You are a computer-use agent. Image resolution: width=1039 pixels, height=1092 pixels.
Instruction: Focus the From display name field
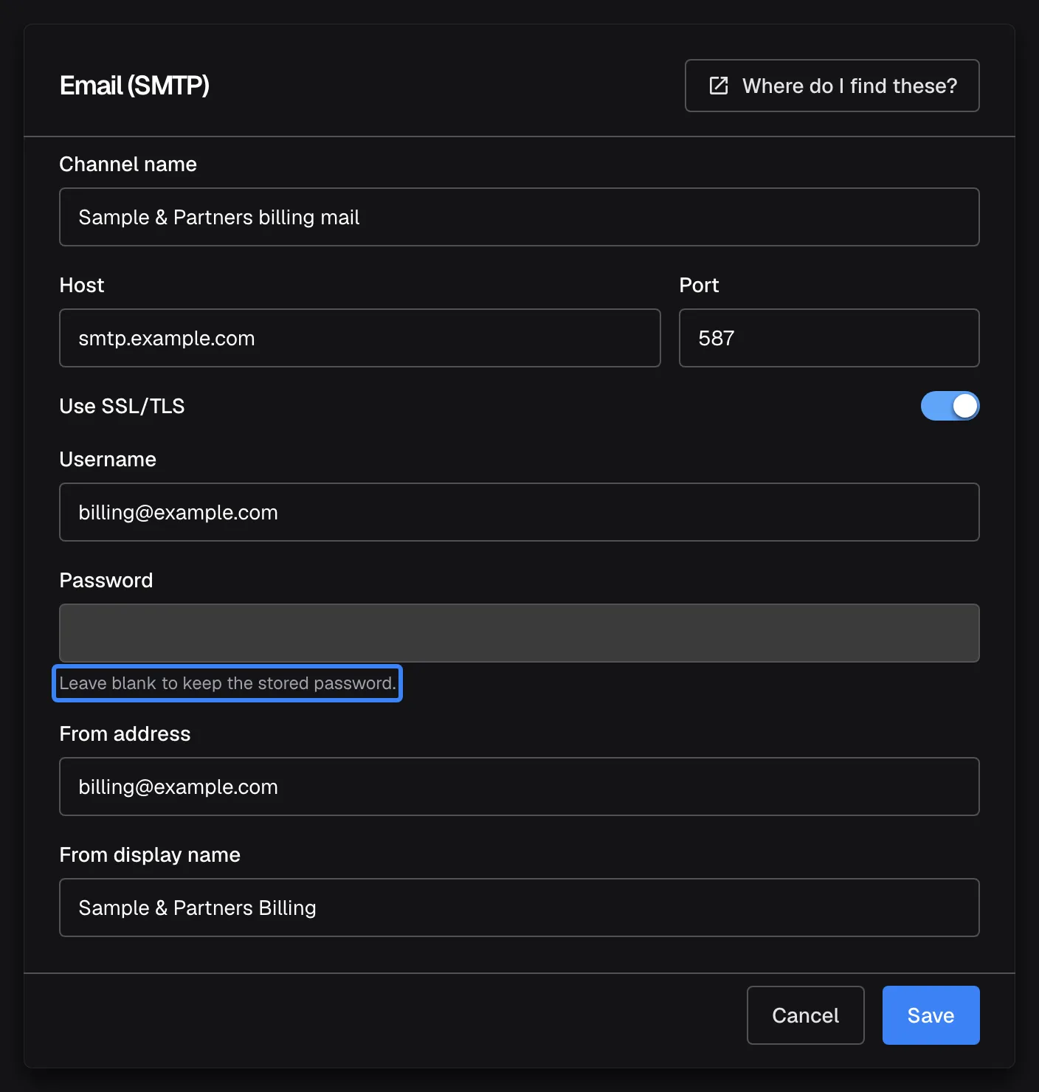point(519,908)
